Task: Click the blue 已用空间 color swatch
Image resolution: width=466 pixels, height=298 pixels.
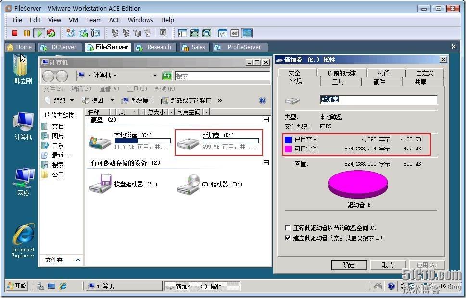Action: click(x=288, y=140)
